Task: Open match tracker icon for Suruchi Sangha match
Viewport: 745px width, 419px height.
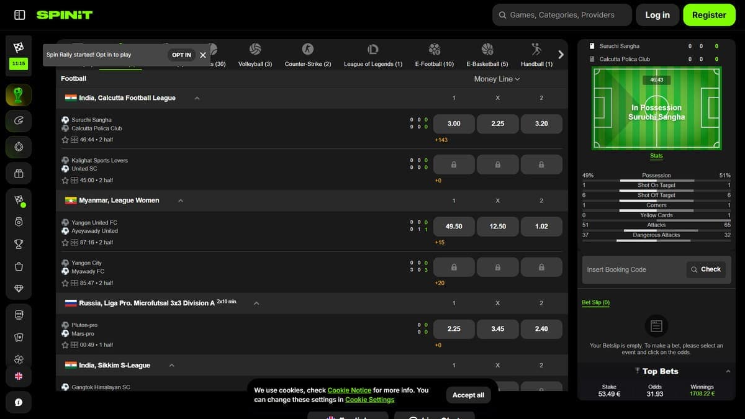Action: (x=74, y=140)
